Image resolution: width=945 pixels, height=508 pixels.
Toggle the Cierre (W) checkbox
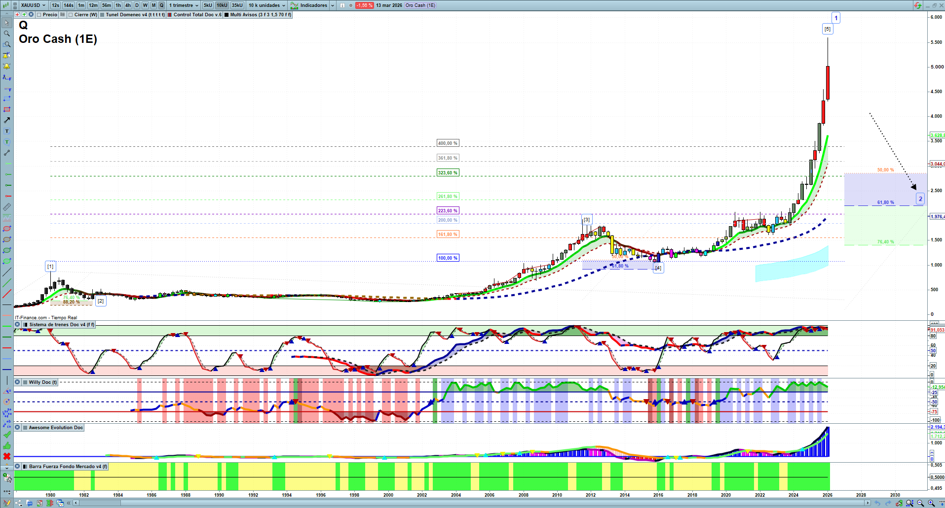(71, 15)
